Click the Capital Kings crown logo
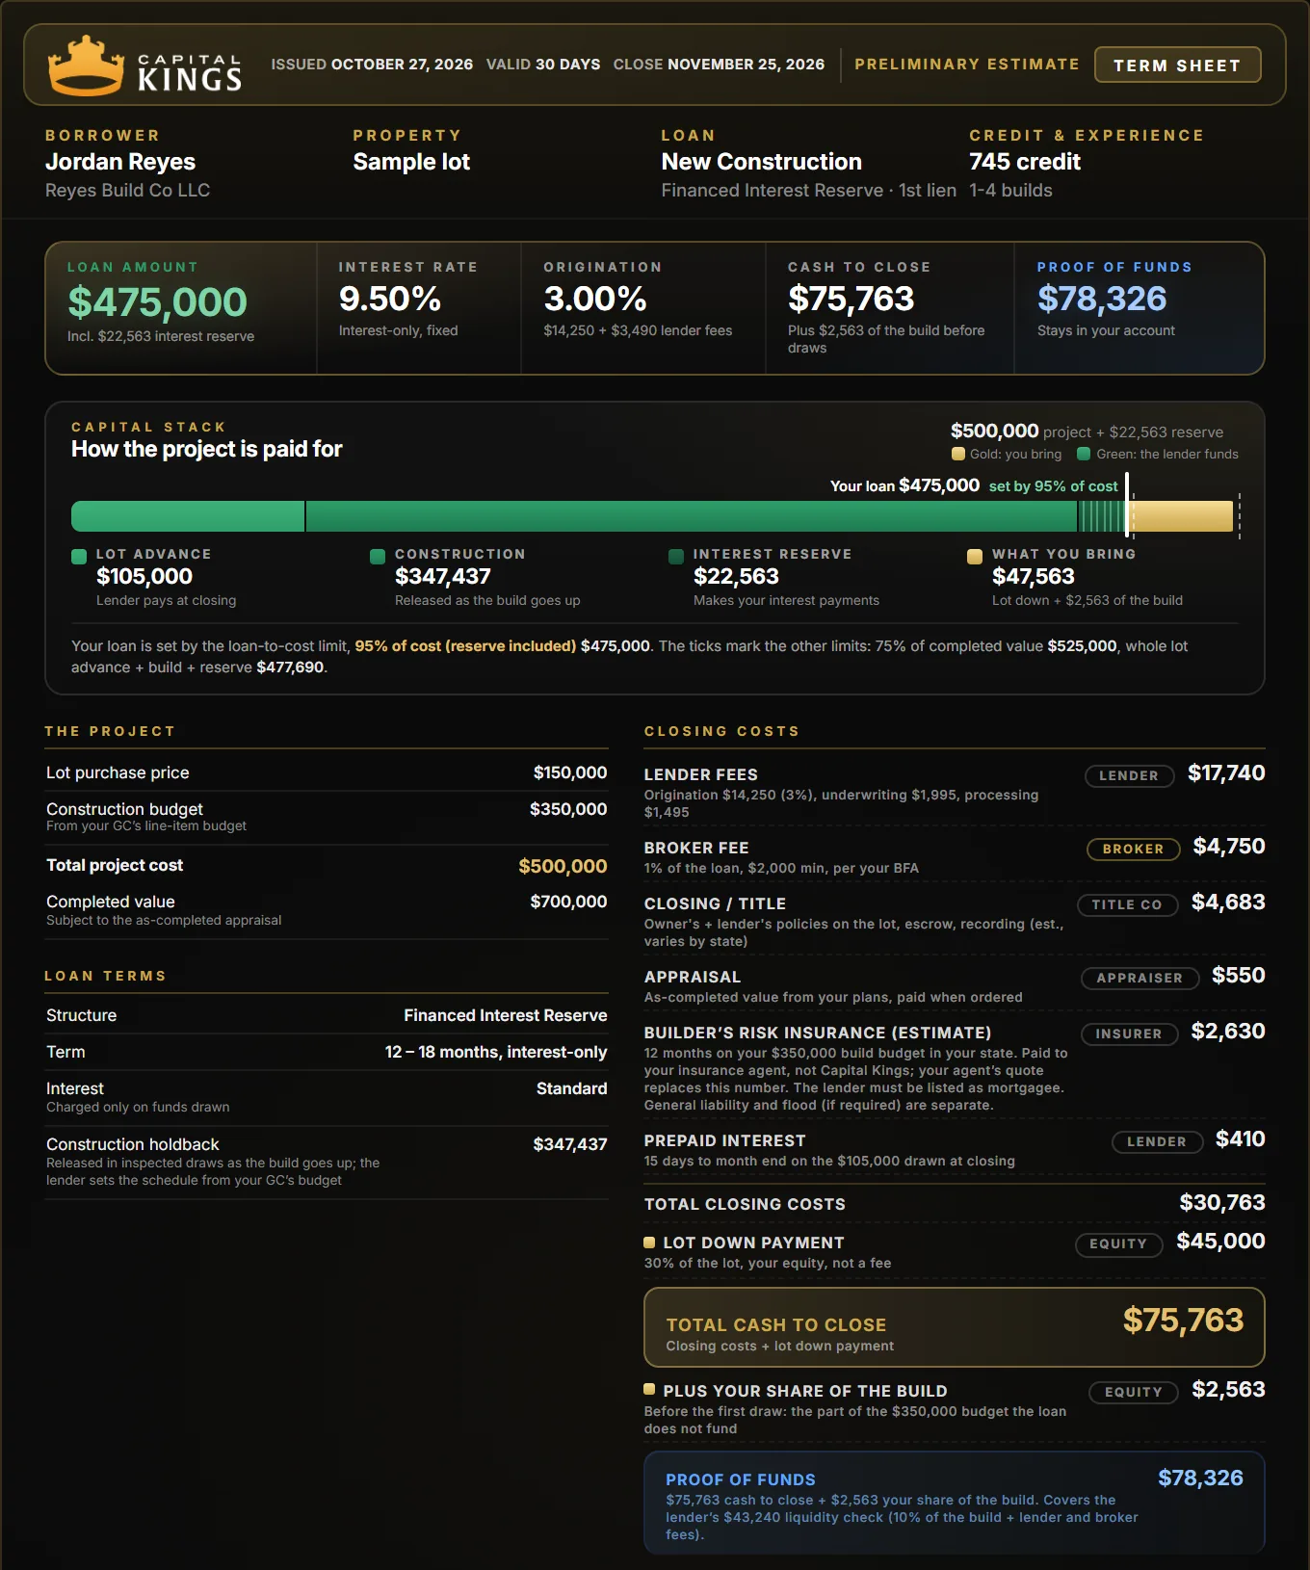The image size is (1310, 1570). (x=87, y=65)
